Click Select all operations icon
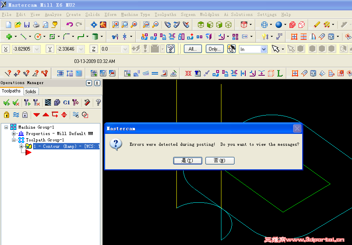The width and height of the screenshot is (352, 245). click(6, 103)
